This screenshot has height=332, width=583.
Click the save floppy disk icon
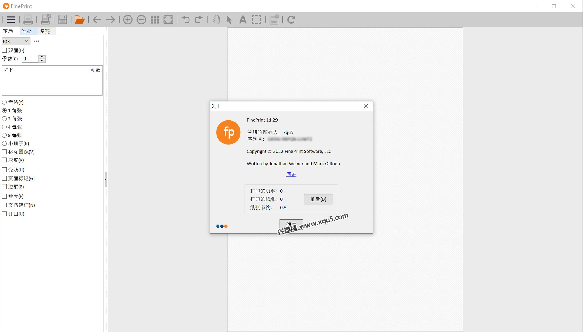(63, 19)
